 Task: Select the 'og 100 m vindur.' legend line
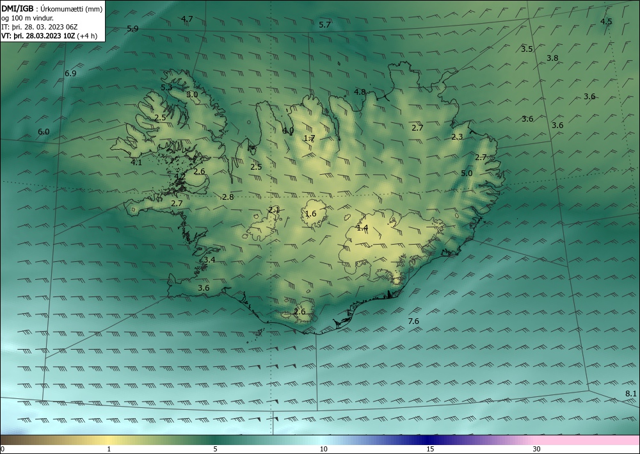click(x=28, y=18)
